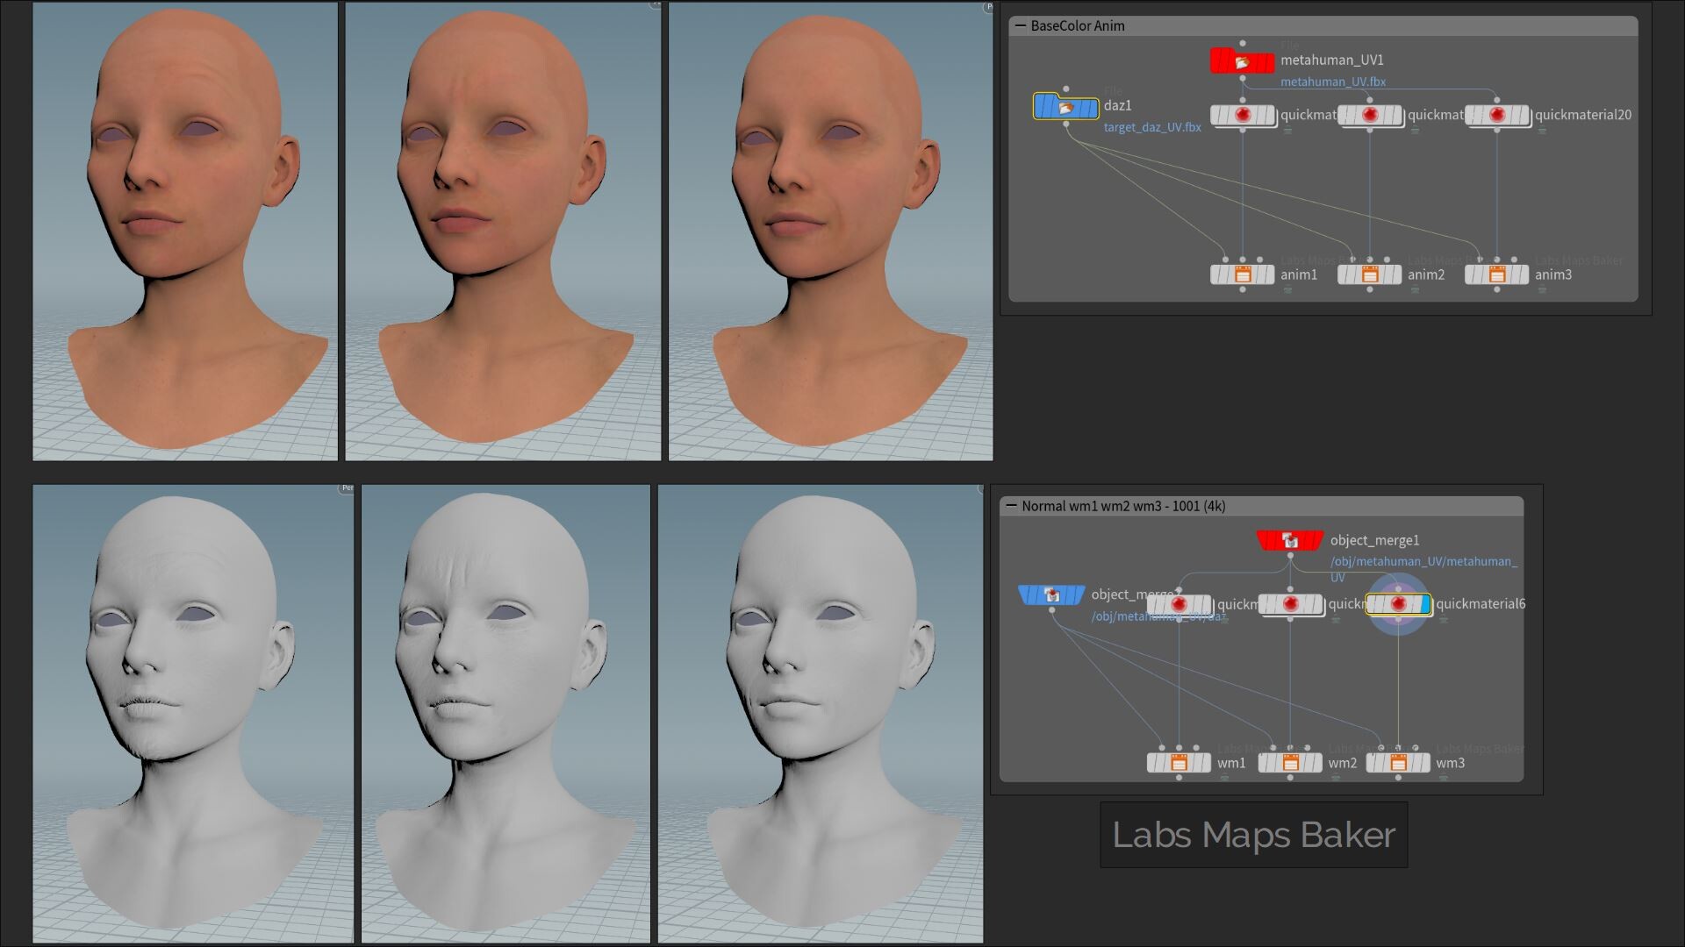Image resolution: width=1685 pixels, height=947 pixels.
Task: Click the anim1 Labs Maps Baker icon
Action: click(x=1243, y=274)
